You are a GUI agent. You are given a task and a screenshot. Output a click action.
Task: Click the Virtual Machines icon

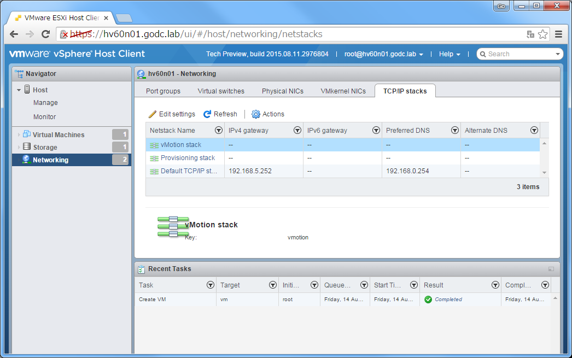(27, 134)
